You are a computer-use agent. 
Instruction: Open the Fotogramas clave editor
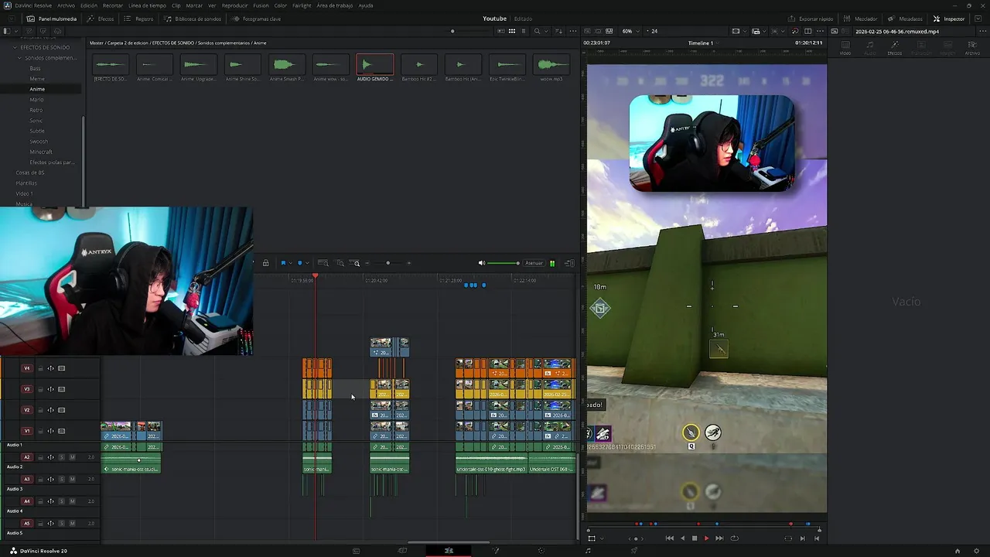point(256,19)
